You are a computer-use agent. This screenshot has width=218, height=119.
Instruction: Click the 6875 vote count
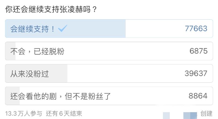[199, 51]
